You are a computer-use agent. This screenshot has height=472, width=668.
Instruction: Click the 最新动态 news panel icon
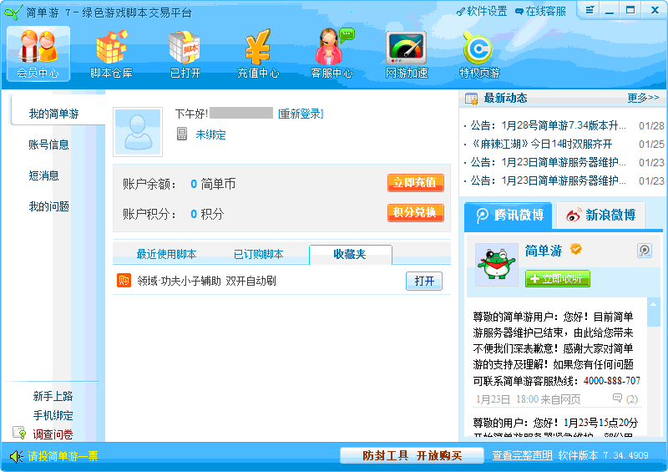471,99
